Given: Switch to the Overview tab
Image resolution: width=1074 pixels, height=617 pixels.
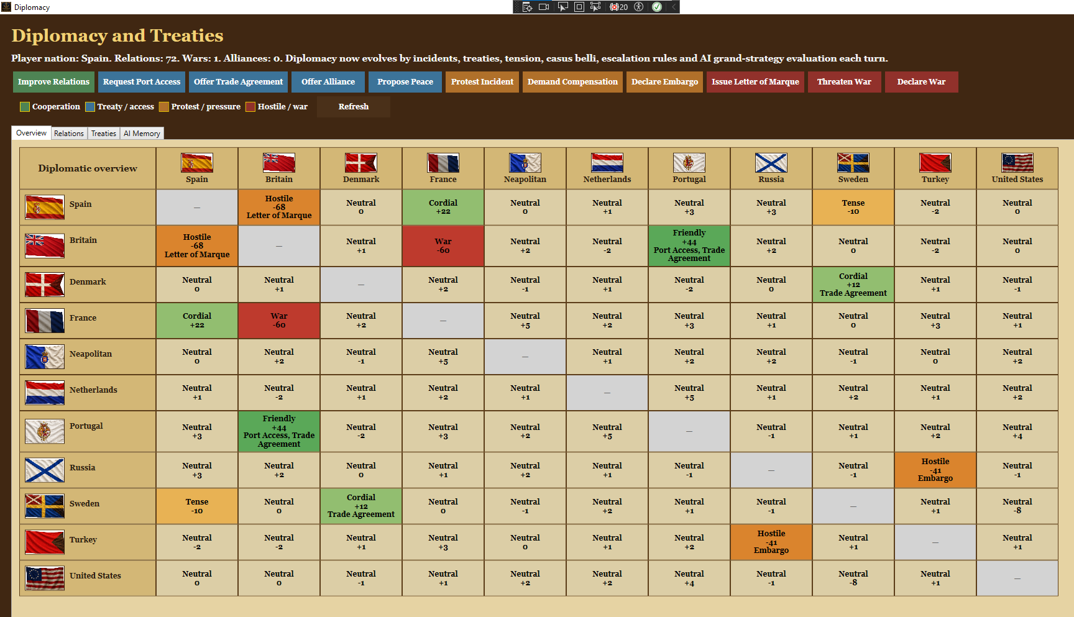Looking at the screenshot, I should [31, 133].
